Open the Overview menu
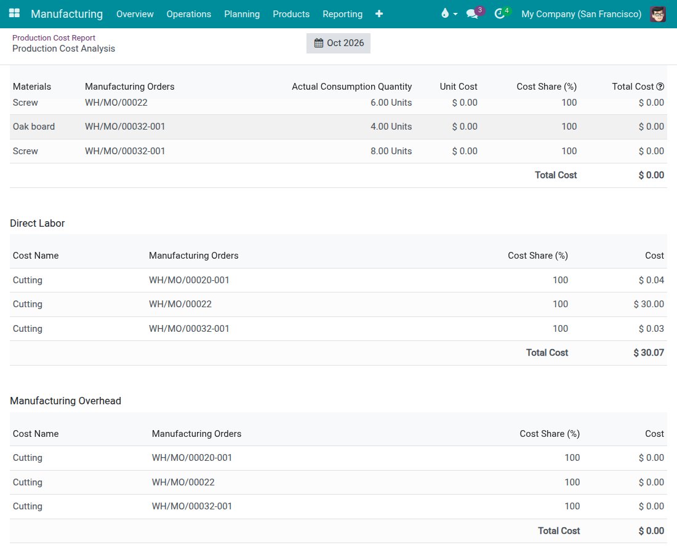The height and width of the screenshot is (553, 677). pyautogui.click(x=135, y=14)
